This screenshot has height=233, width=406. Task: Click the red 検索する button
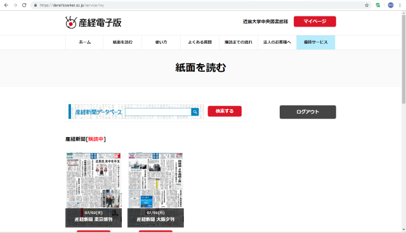tap(225, 111)
